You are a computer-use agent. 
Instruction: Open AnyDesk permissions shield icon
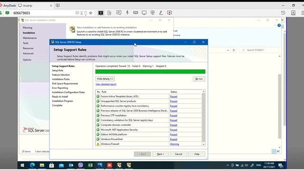[x=152, y=13]
